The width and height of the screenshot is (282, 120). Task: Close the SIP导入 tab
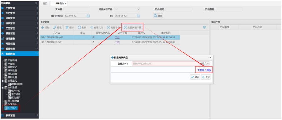66,3
